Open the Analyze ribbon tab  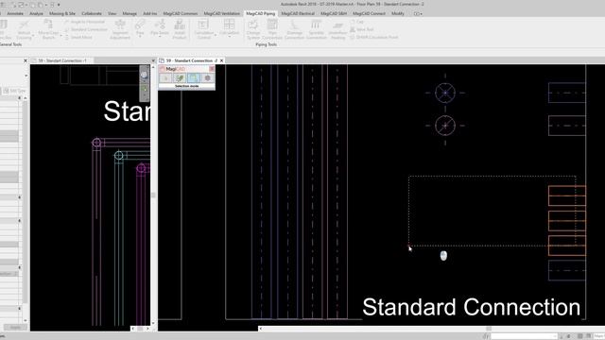[x=36, y=13]
